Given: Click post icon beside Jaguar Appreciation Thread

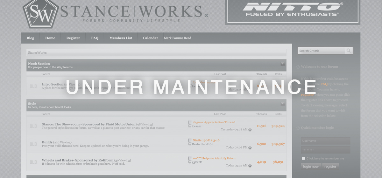Looking at the screenshot, I should pos(190,122).
